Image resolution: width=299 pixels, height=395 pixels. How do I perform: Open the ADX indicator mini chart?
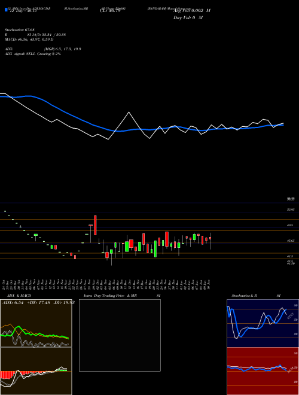[36, 323]
